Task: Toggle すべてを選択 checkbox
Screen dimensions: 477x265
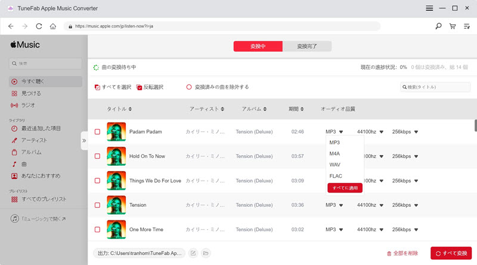Action: point(97,87)
